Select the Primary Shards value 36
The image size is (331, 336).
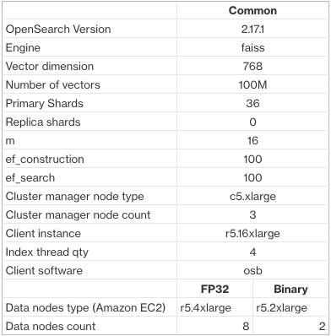(252, 103)
